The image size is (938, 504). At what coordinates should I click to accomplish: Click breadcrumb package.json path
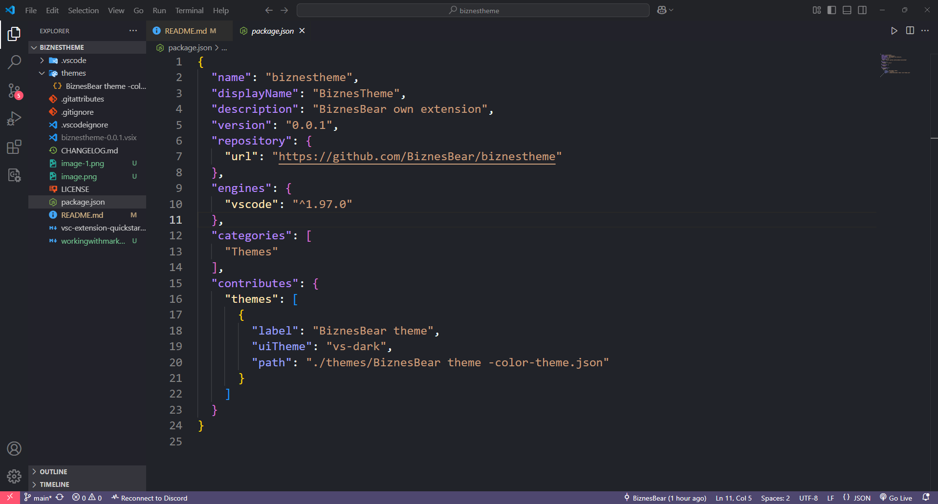point(190,48)
